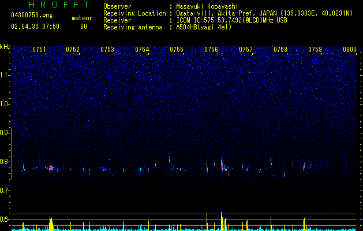
Task: Click the strong meteor echo after 0756
Action: [x=223, y=165]
